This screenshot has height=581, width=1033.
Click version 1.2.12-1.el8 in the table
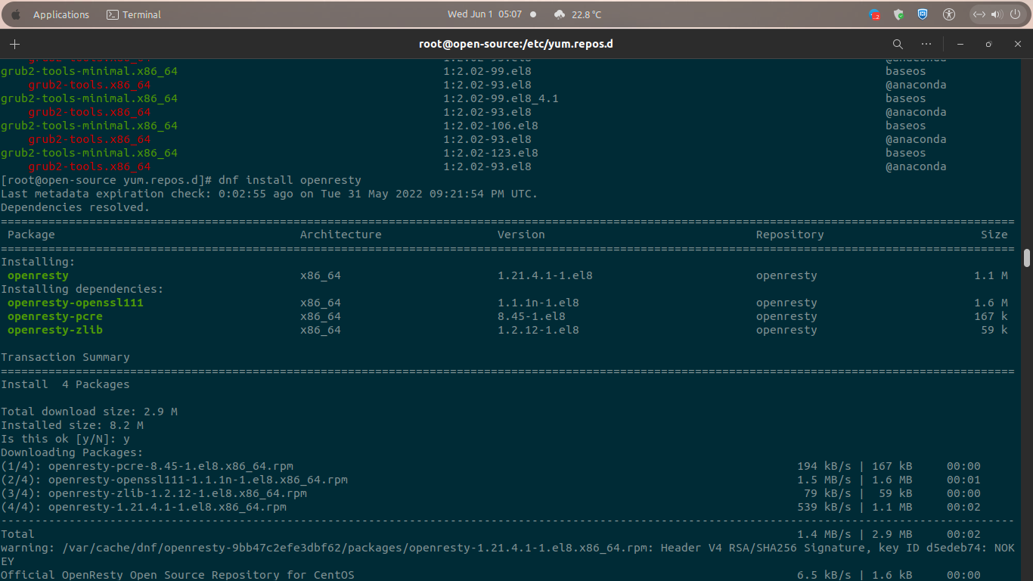tap(538, 330)
